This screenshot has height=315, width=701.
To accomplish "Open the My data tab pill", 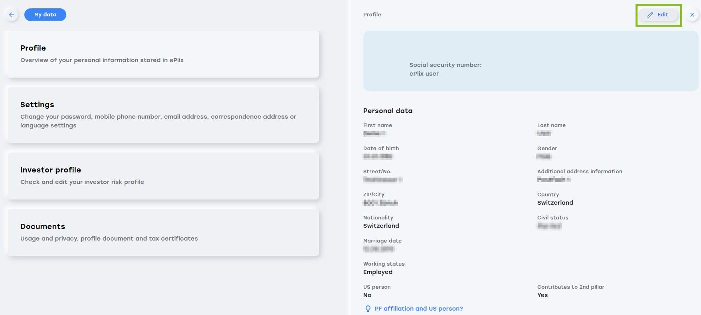I will pyautogui.click(x=45, y=15).
